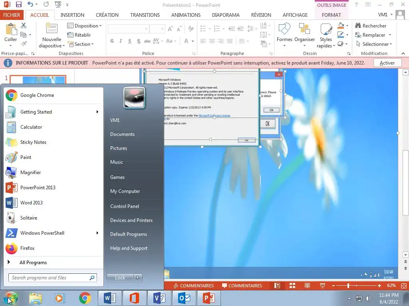Click the zoom slider handle
This screenshot has height=306, width=409.
[348, 286]
